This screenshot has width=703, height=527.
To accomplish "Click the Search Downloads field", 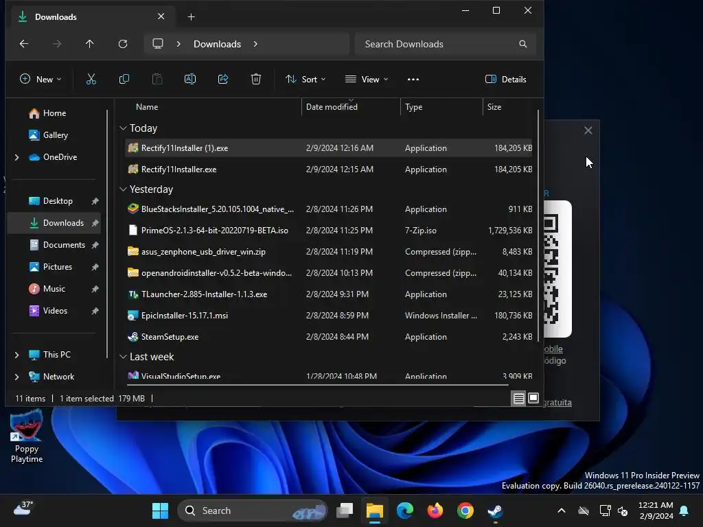I will click(x=445, y=44).
